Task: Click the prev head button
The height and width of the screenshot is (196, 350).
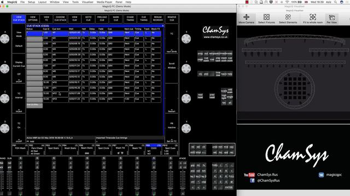Action: [212, 96]
